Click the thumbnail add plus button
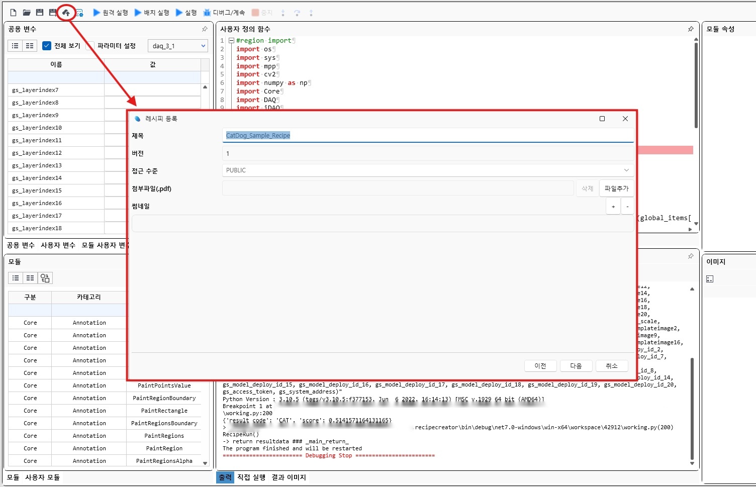This screenshot has width=756, height=487. click(x=613, y=207)
